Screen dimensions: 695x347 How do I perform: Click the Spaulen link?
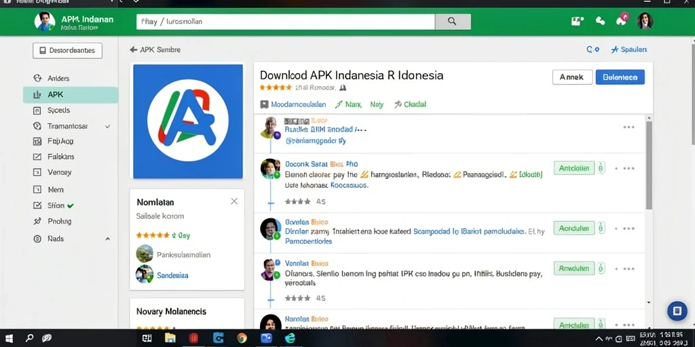pyautogui.click(x=629, y=49)
